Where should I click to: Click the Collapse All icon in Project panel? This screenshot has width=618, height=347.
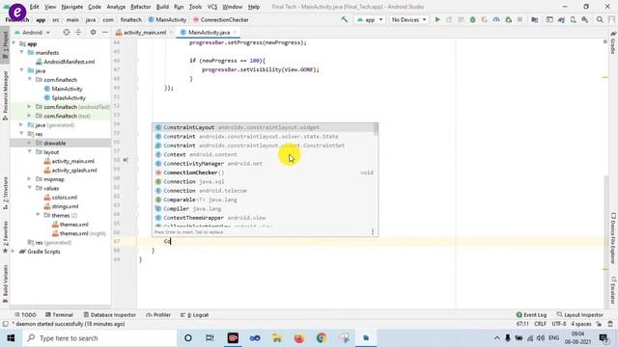[x=78, y=32]
